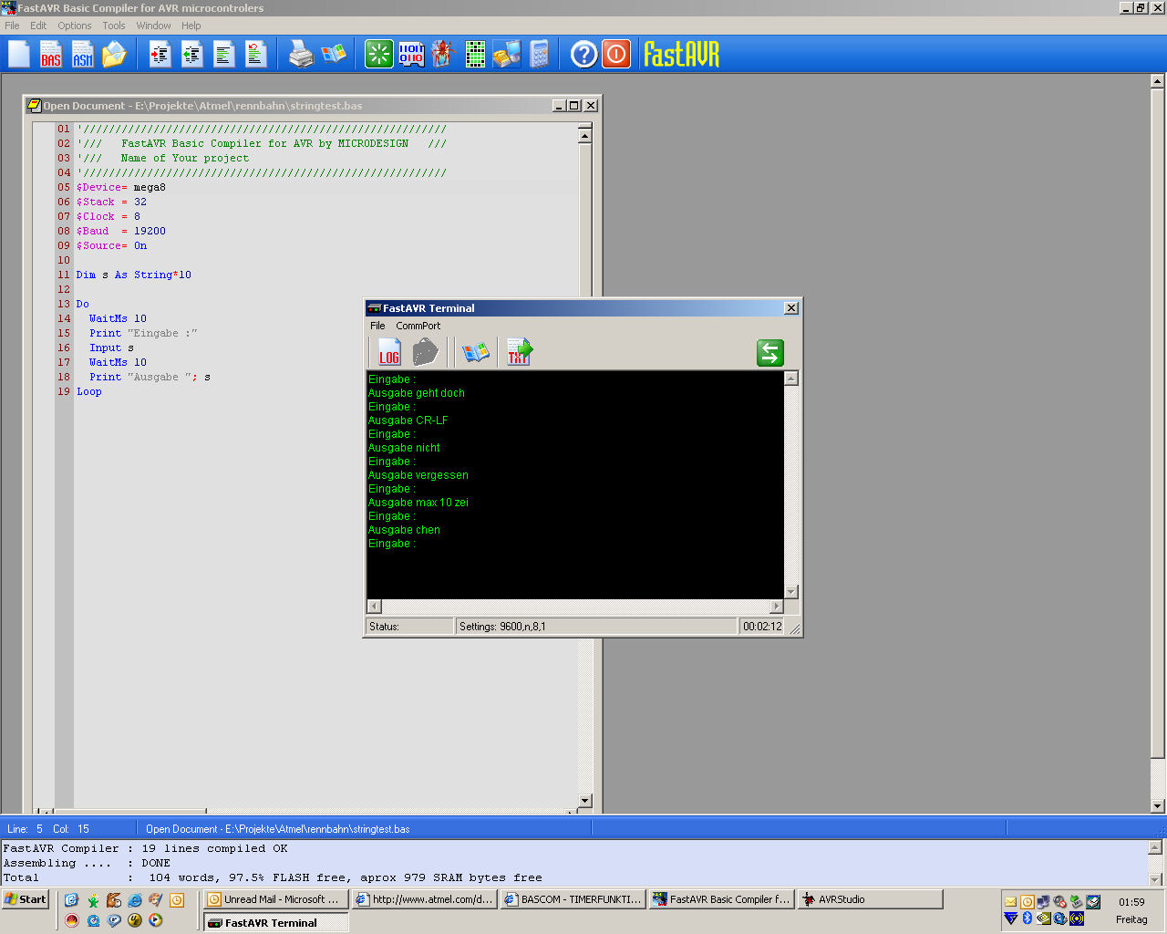Switch to Unread Mail taskbar button
Image resolution: width=1167 pixels, height=934 pixels.
point(275,899)
